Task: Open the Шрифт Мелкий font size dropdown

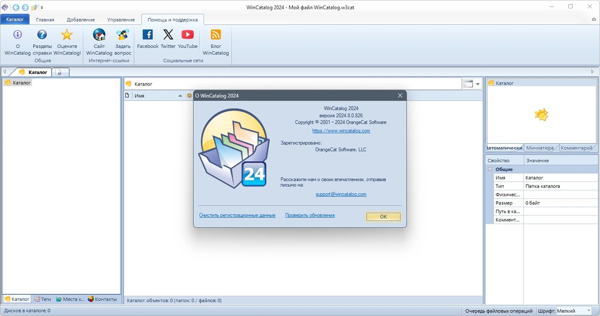Action: (573, 311)
